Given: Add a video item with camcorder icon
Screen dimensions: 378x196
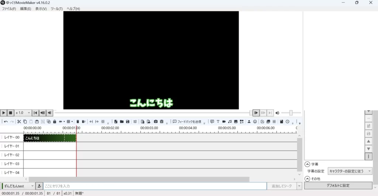Looking at the screenshot, I should (x=224, y=122).
